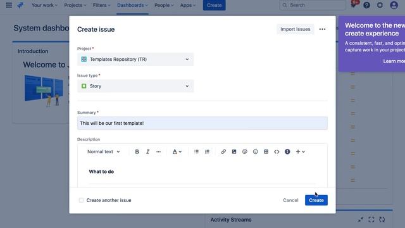Viewport: 405px width, 228px height.
Task: Expand the insert plus dropdown
Action: tap(300, 152)
